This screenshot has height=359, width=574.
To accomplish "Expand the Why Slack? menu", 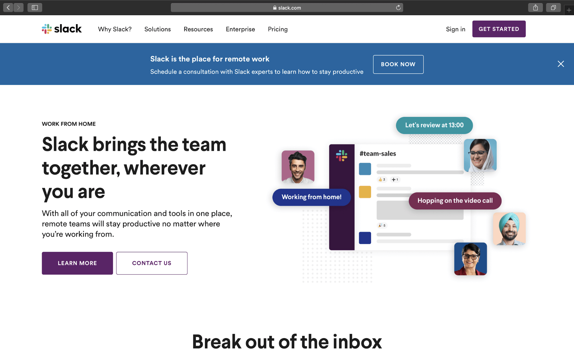I will coord(115,29).
